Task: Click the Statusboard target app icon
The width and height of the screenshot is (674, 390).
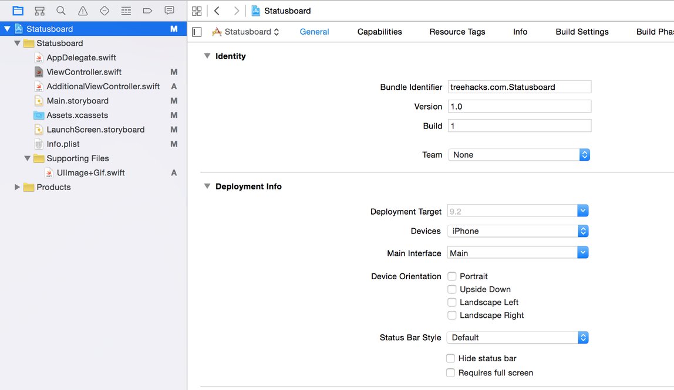Action: (217, 32)
